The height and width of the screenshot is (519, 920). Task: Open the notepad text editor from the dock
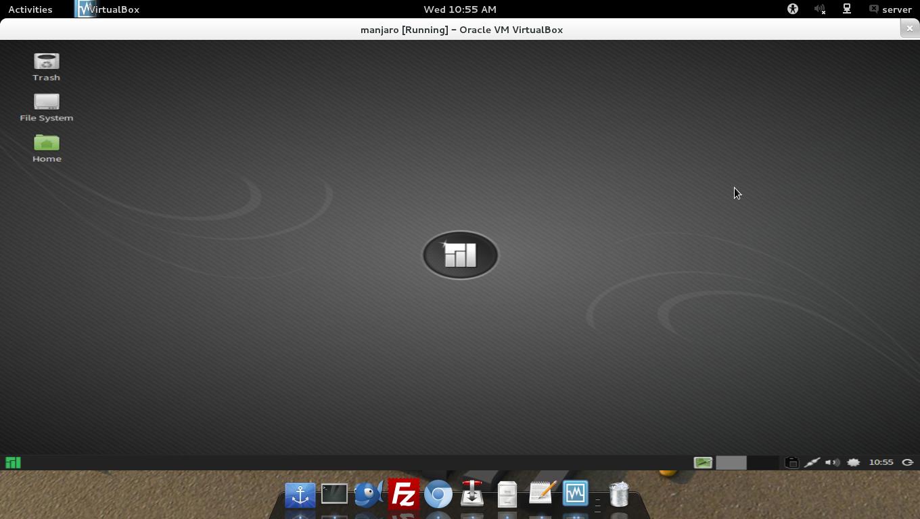[x=541, y=494]
